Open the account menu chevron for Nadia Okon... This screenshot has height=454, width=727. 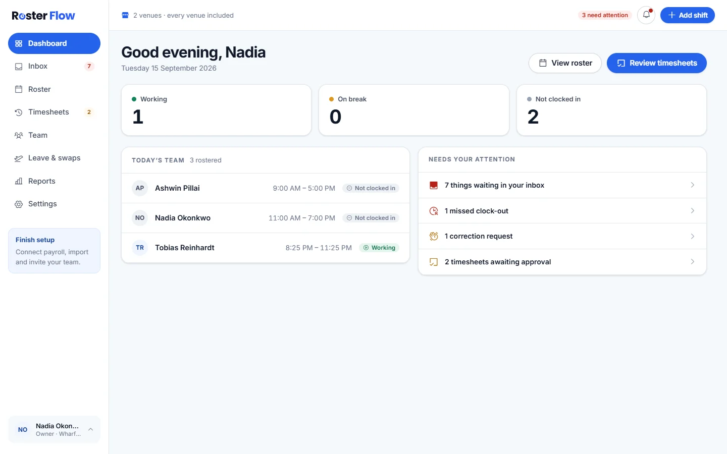(x=90, y=429)
